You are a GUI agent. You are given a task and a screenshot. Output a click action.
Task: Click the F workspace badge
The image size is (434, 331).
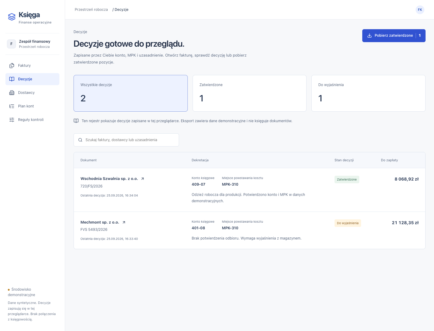click(11, 44)
